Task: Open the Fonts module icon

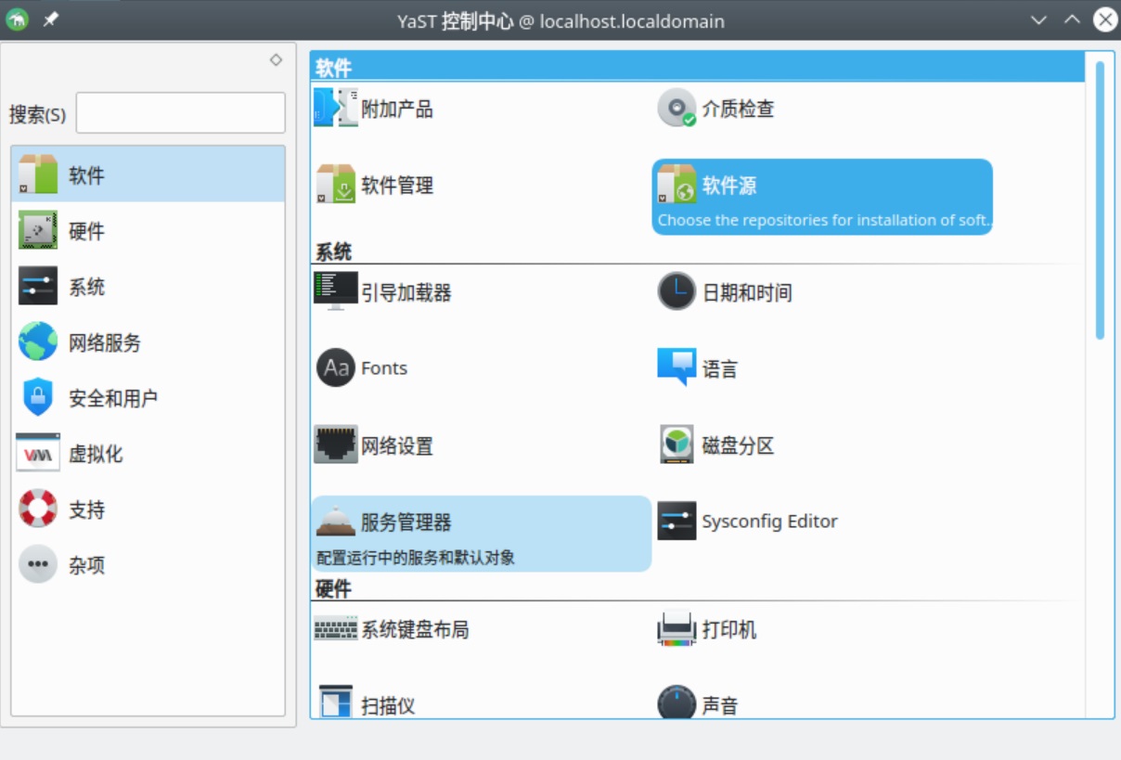Action: (x=335, y=367)
